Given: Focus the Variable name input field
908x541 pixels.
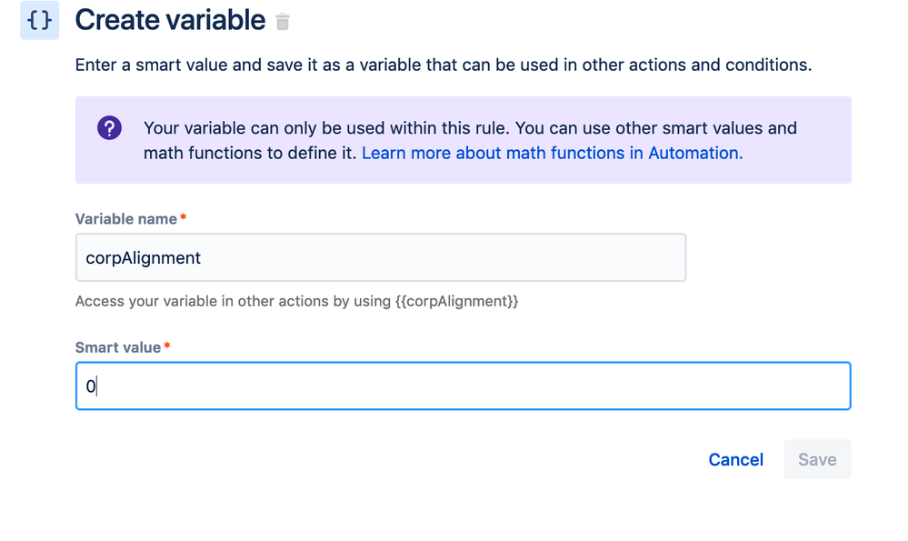Looking at the screenshot, I should [380, 257].
